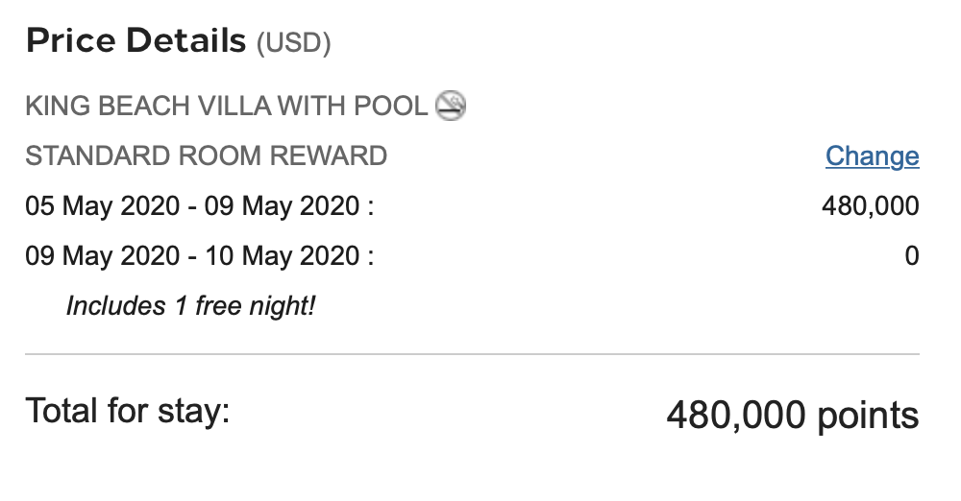Screen dimensions: 961x501
Task: Click the word Details in the heading
Action: (186, 40)
